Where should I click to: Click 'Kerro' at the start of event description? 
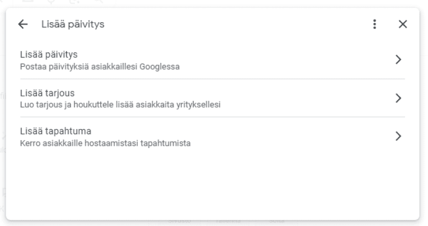tap(28, 143)
